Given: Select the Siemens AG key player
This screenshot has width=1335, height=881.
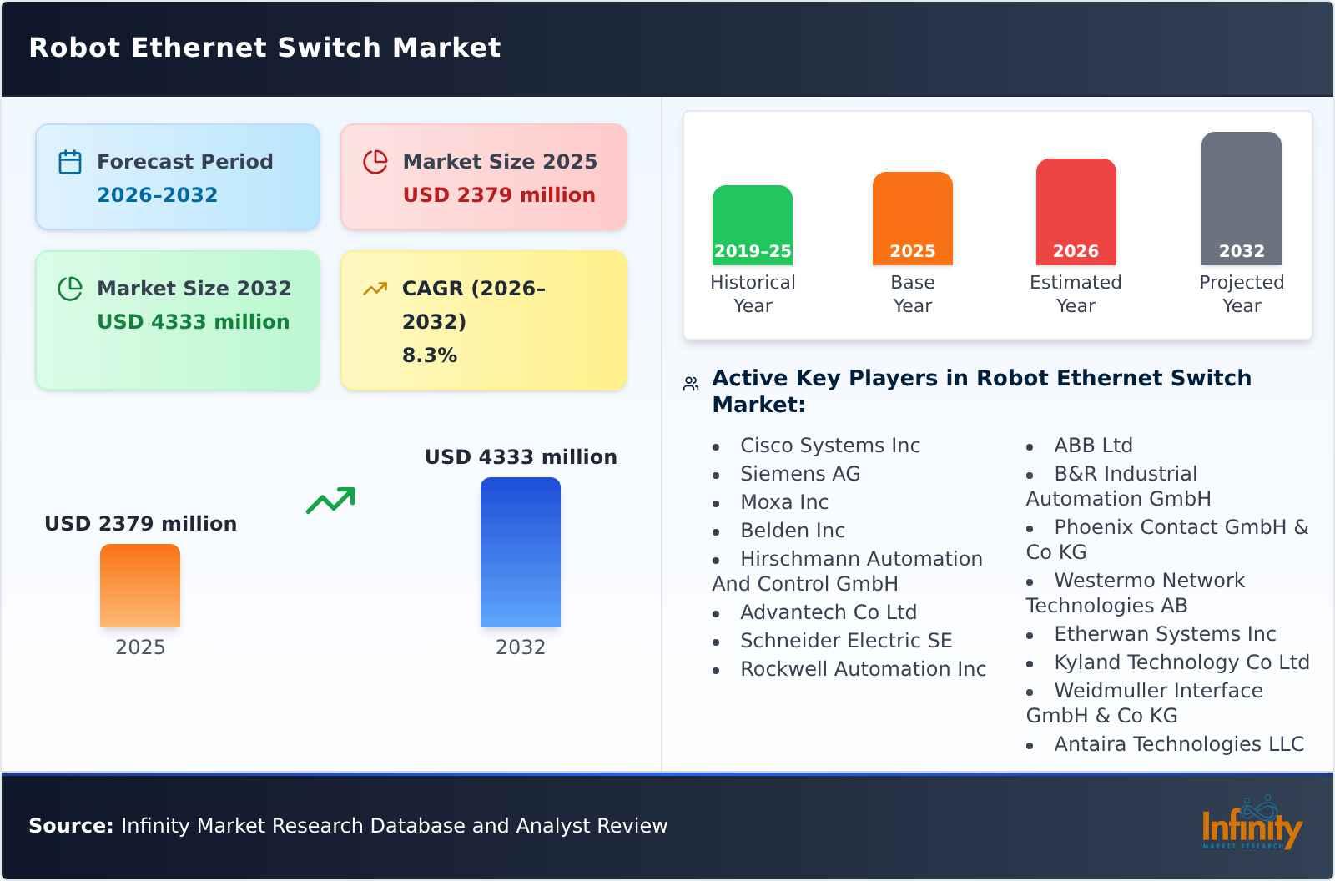Looking at the screenshot, I should pyautogui.click(x=799, y=473).
